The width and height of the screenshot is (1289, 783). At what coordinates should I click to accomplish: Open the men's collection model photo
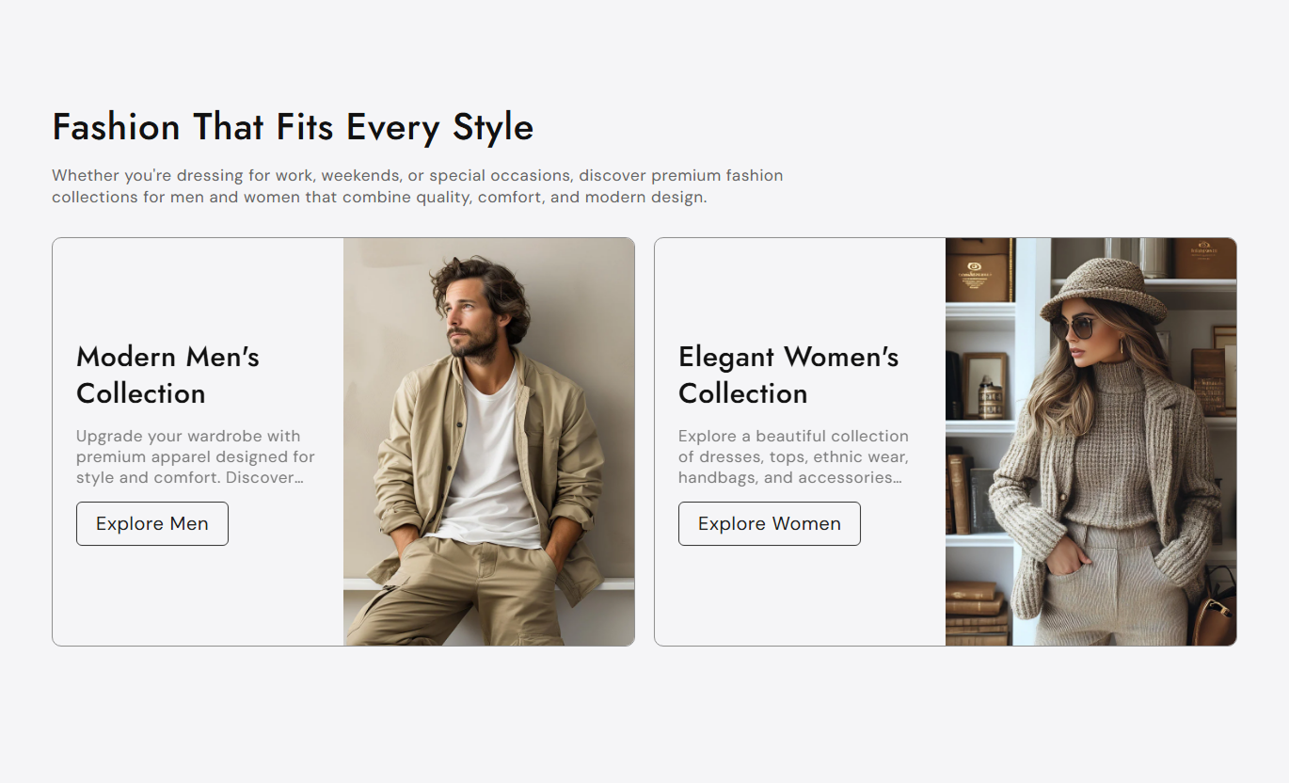coord(489,441)
